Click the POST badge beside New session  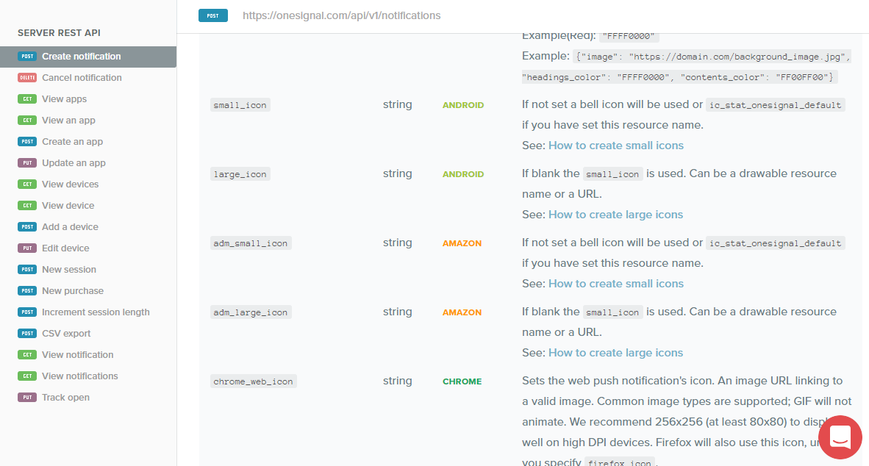pos(27,269)
